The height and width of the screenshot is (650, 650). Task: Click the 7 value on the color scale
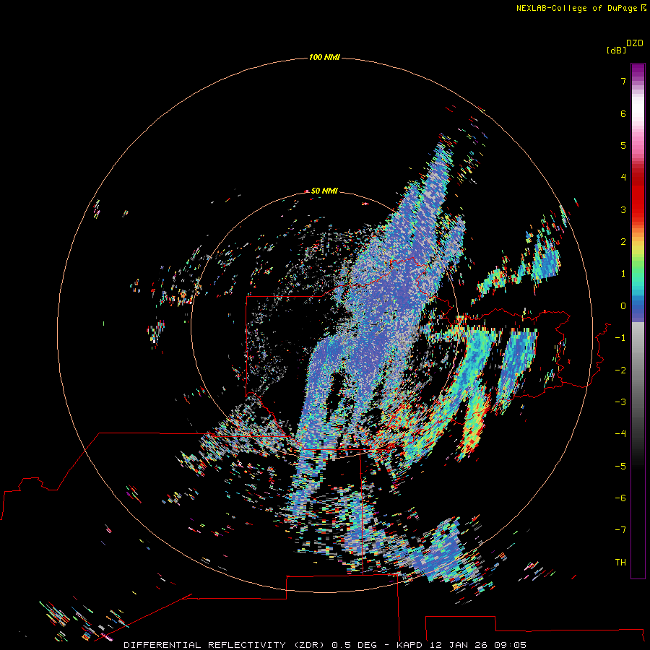(x=623, y=82)
